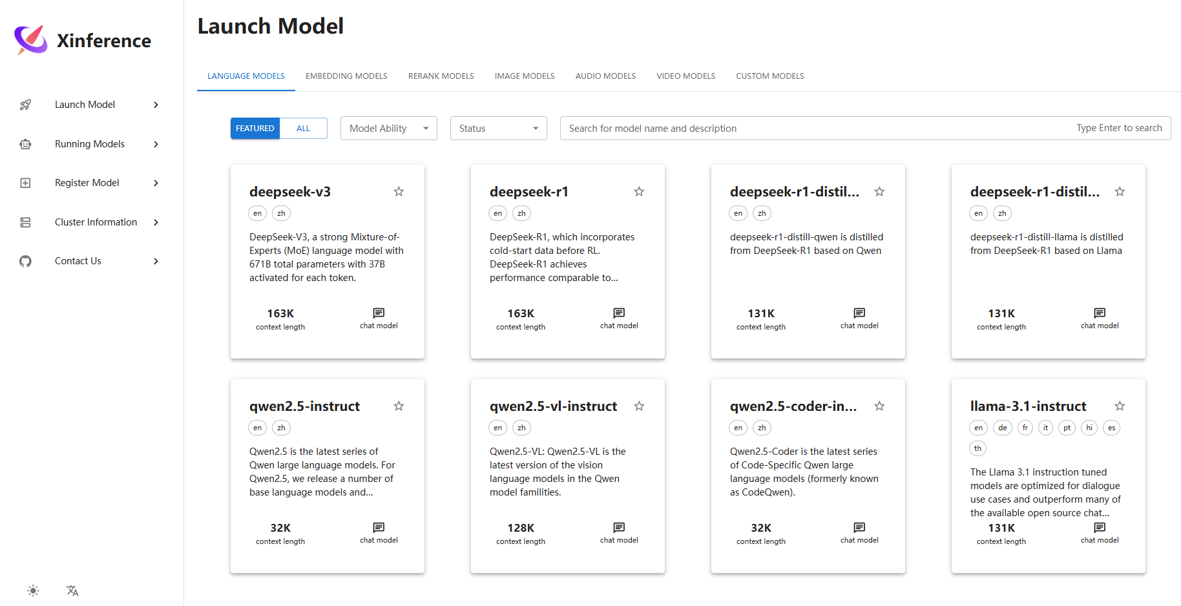
Task: Open the deepseek-r1 model card title
Action: [529, 192]
